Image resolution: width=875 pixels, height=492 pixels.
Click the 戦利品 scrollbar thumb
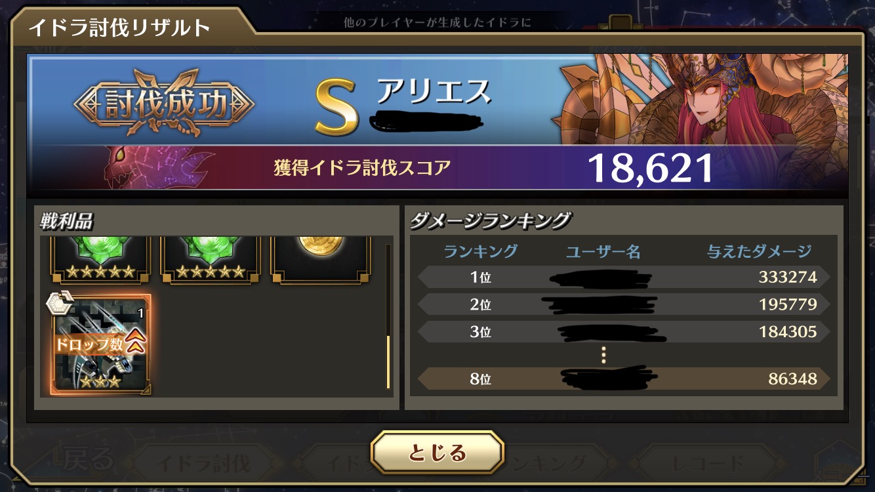(x=388, y=361)
